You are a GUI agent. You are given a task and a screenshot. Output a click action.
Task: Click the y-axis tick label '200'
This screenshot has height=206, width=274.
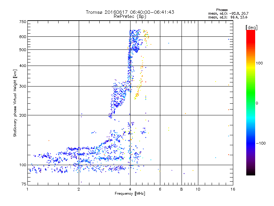click(x=23, y=115)
